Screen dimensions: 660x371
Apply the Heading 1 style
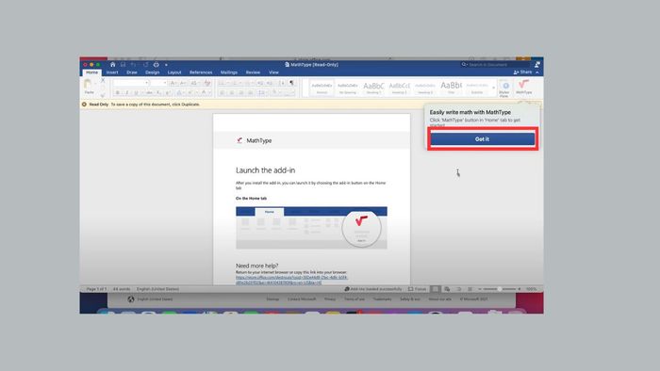(x=373, y=88)
